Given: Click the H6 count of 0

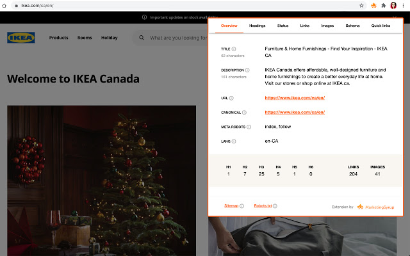Looking at the screenshot, I should click(311, 174).
